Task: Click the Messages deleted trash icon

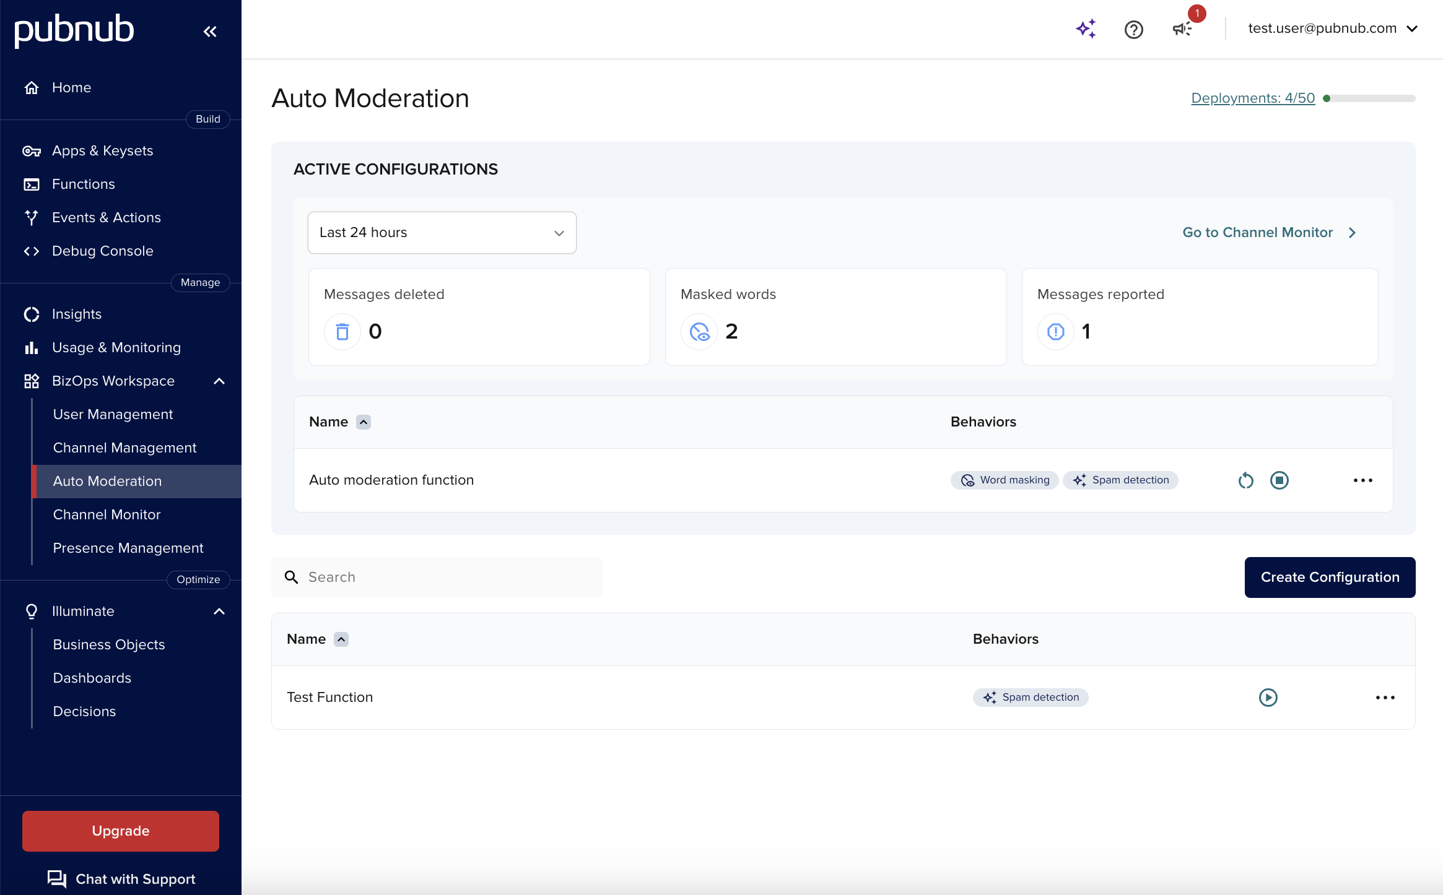Action: pos(342,332)
